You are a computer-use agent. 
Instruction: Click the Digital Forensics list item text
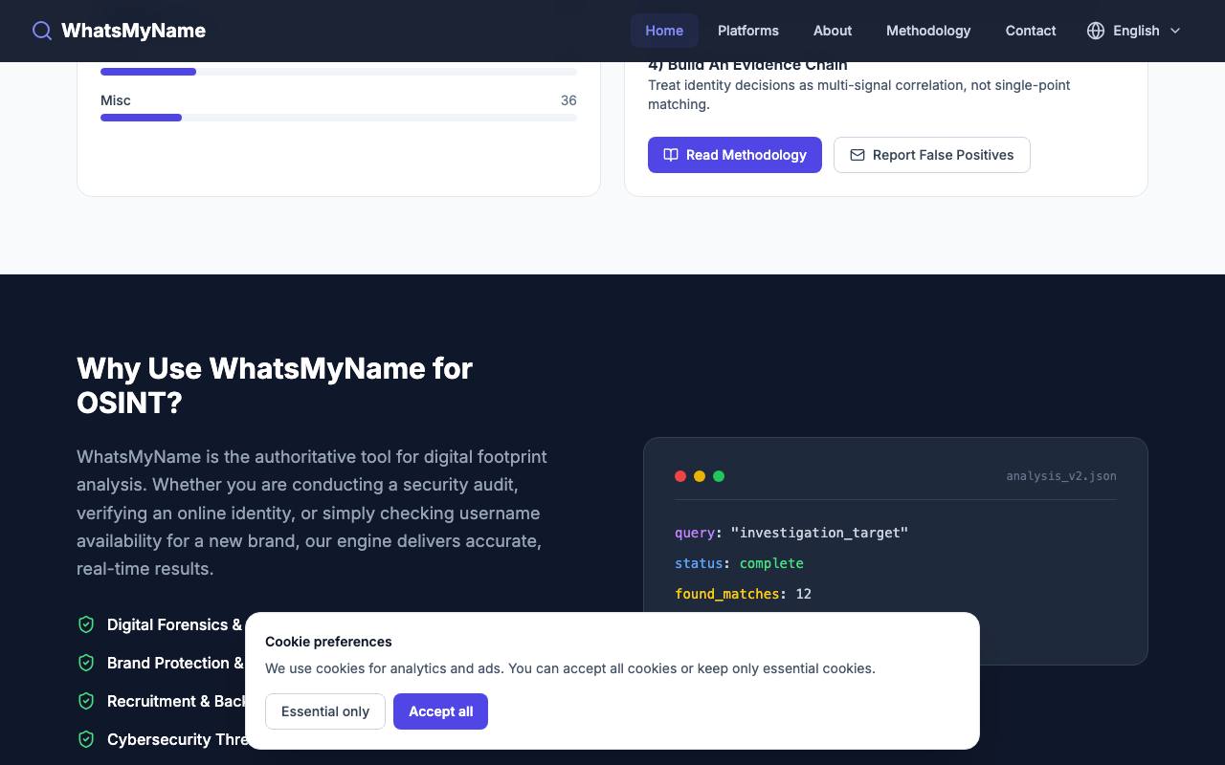pyautogui.click(x=175, y=624)
